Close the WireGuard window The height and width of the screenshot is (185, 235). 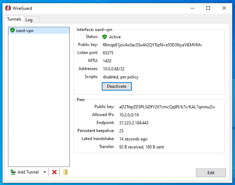[224, 8]
